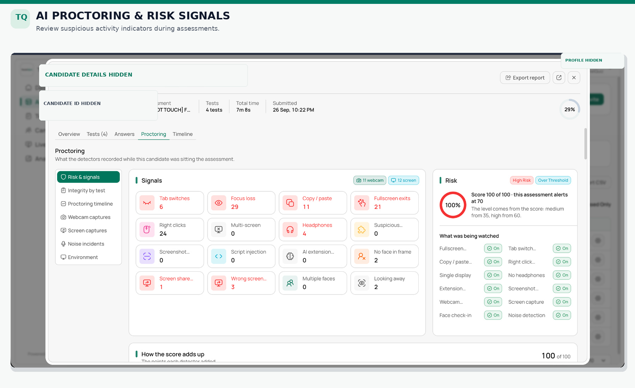
Task: Toggle the Noise detection On badge
Action: [562, 315]
